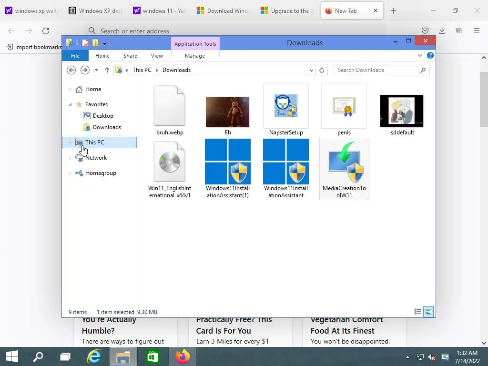
Task: Go up one folder level
Action: (x=107, y=70)
